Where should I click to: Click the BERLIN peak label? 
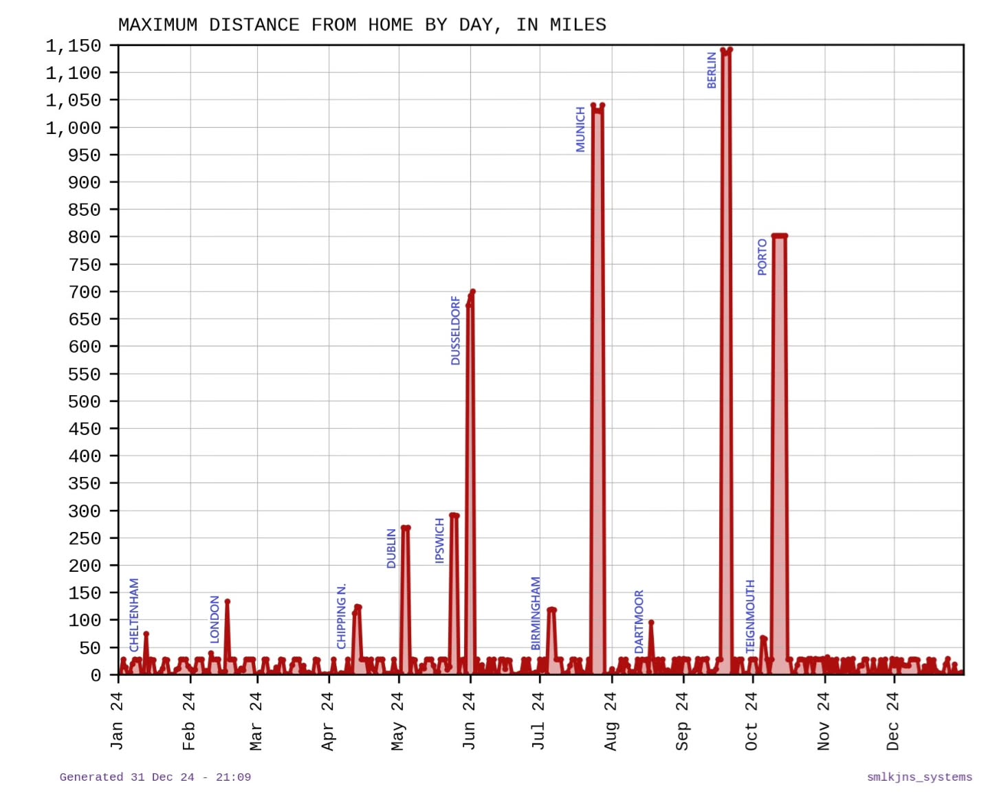click(x=712, y=70)
